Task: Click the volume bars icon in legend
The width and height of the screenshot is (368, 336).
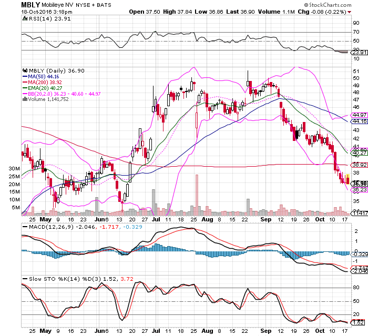Action: point(25,99)
